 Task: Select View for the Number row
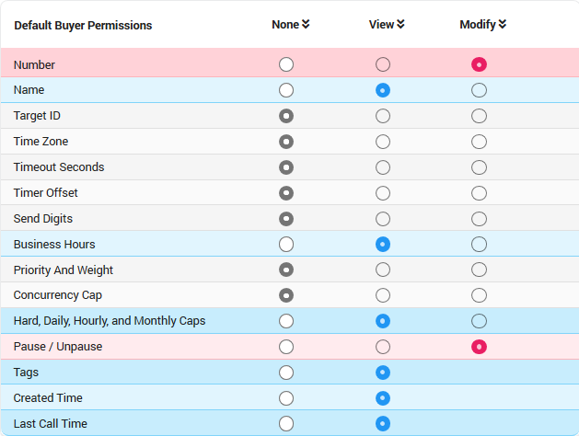(x=383, y=64)
